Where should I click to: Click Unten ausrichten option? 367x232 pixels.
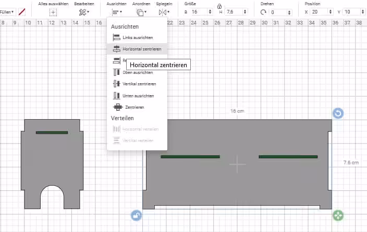point(134,96)
